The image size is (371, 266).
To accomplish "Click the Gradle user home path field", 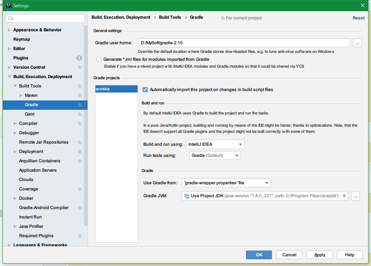I will [244, 43].
